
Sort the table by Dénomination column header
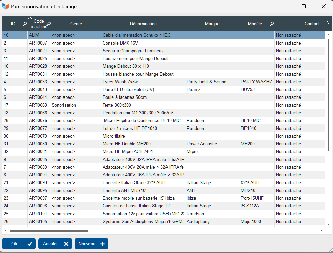pyautogui.click(x=143, y=24)
